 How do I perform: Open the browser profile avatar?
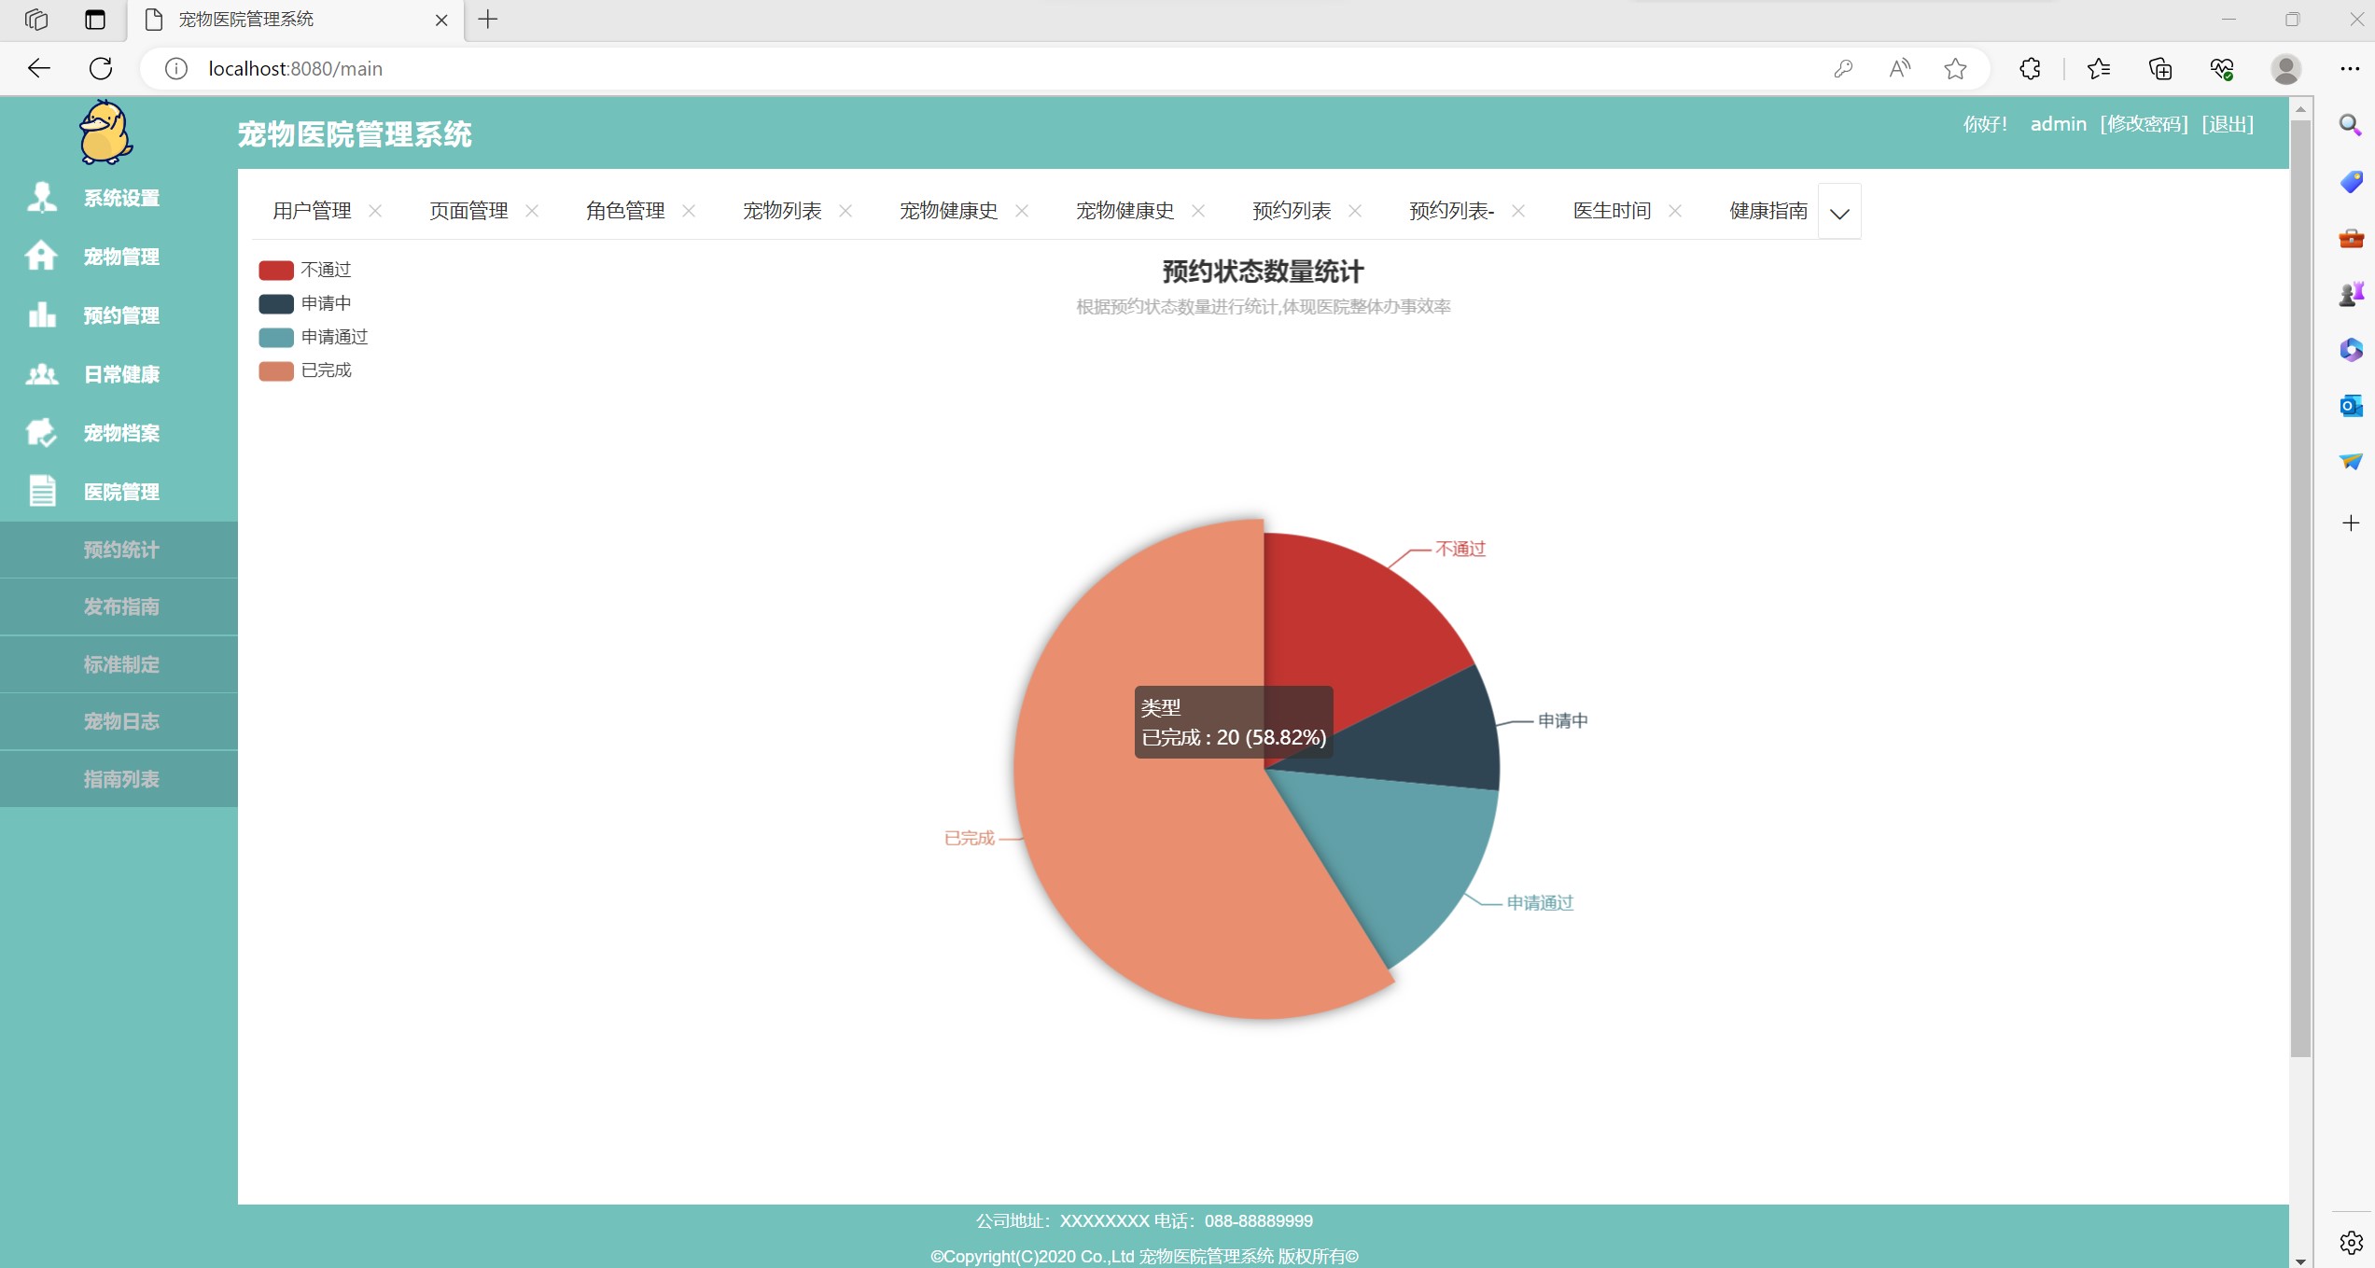click(x=2286, y=68)
